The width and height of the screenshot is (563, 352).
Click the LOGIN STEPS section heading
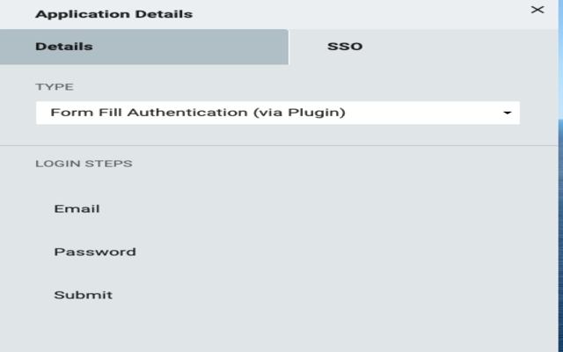coord(84,164)
